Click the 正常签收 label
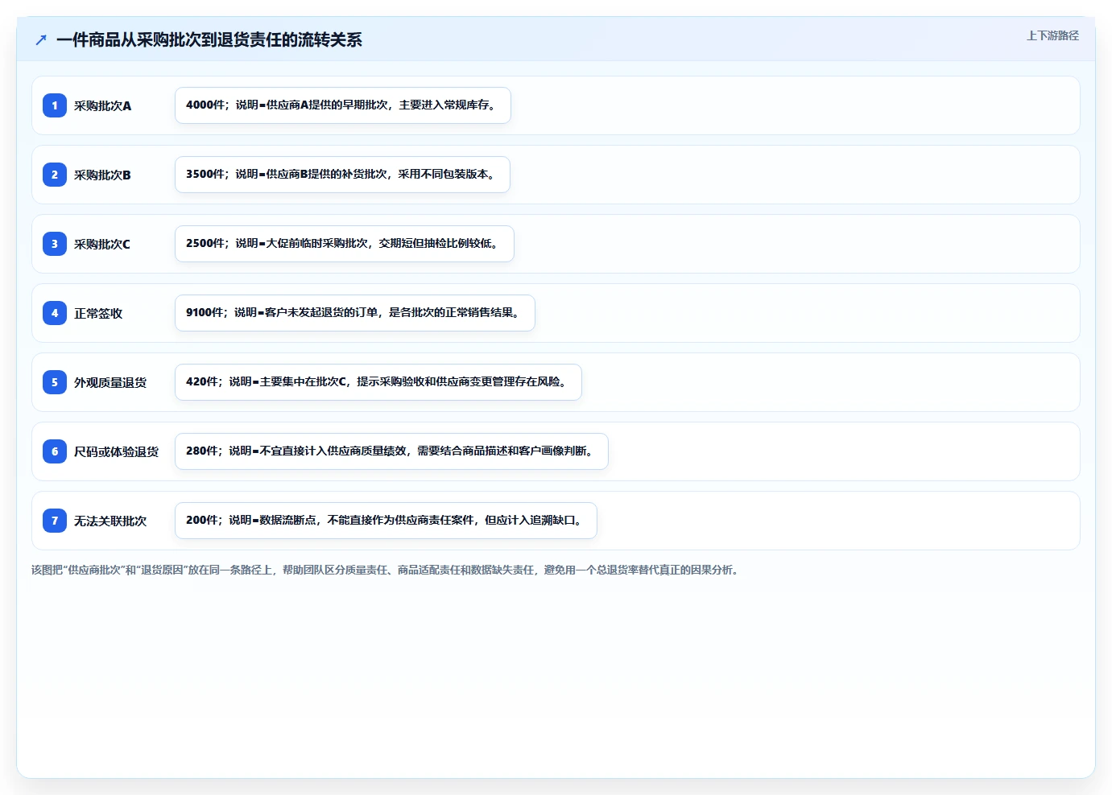1112x795 pixels. 98,313
